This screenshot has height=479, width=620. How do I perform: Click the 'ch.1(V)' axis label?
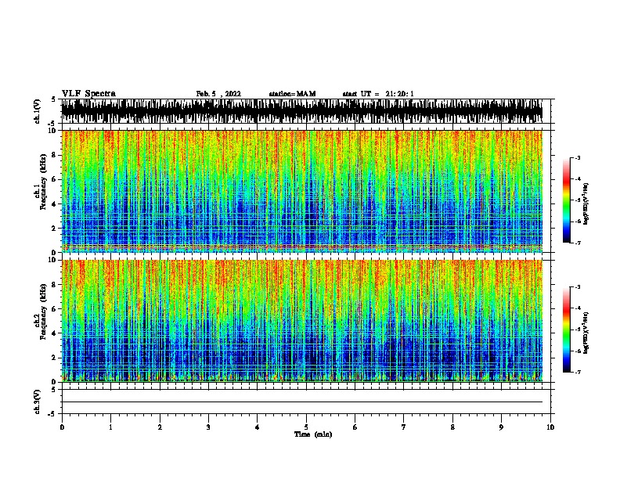pyautogui.click(x=37, y=111)
